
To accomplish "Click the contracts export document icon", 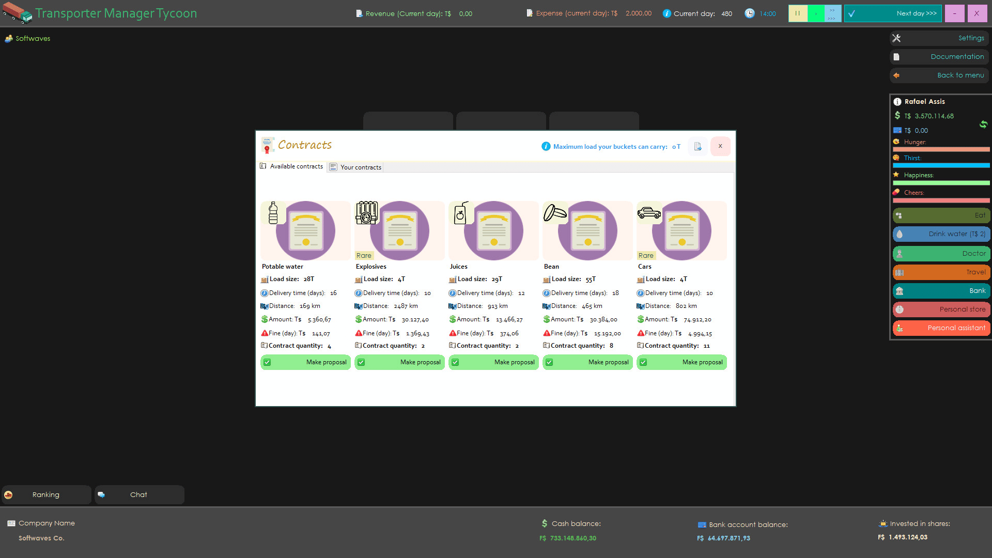I will tap(698, 147).
